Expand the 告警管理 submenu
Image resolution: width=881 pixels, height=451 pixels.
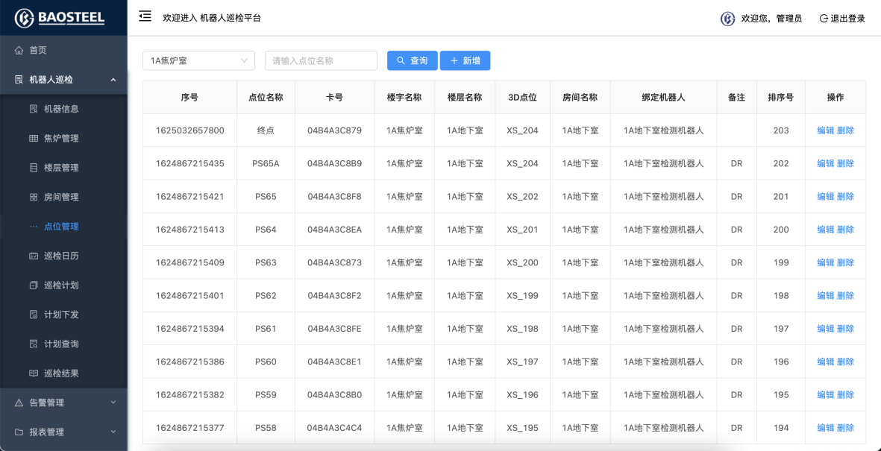[x=113, y=403]
